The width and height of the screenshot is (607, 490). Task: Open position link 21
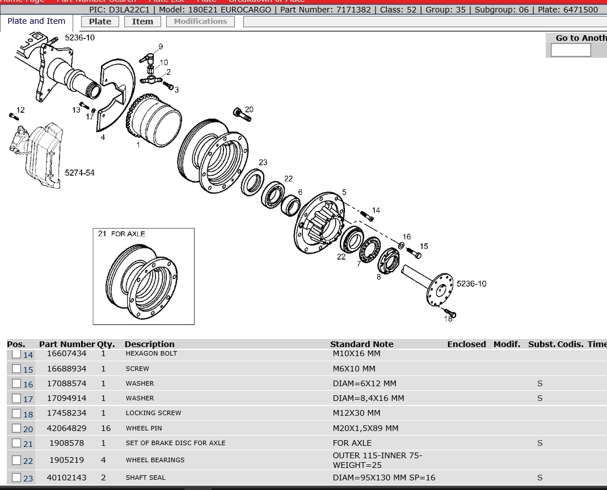(28, 444)
